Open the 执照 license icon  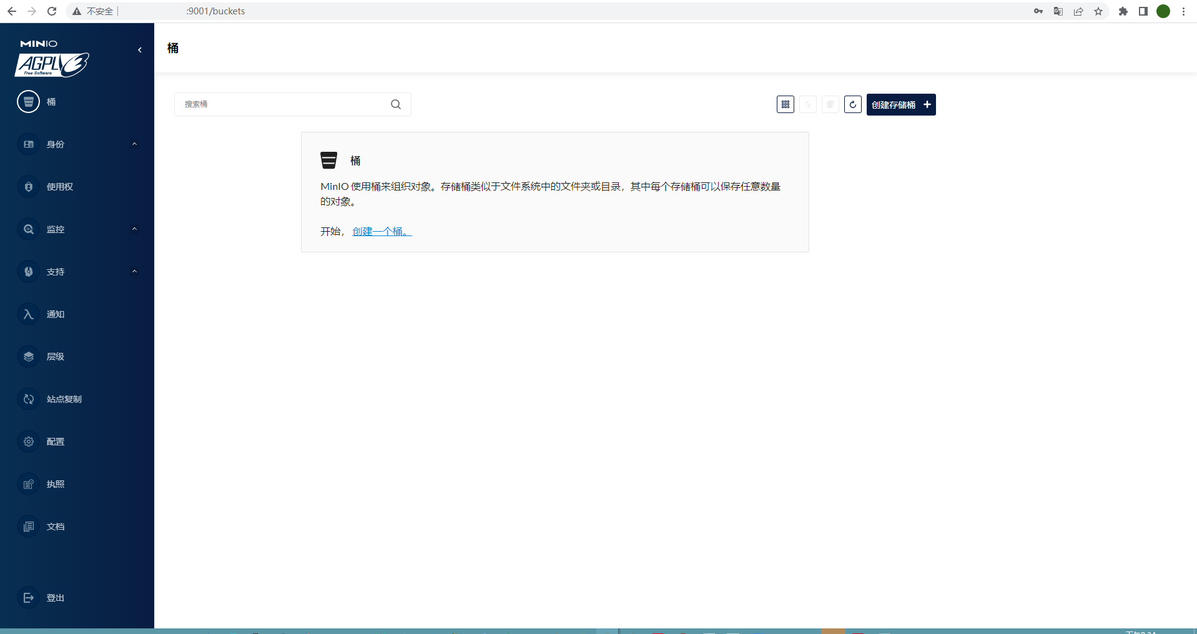(x=28, y=484)
